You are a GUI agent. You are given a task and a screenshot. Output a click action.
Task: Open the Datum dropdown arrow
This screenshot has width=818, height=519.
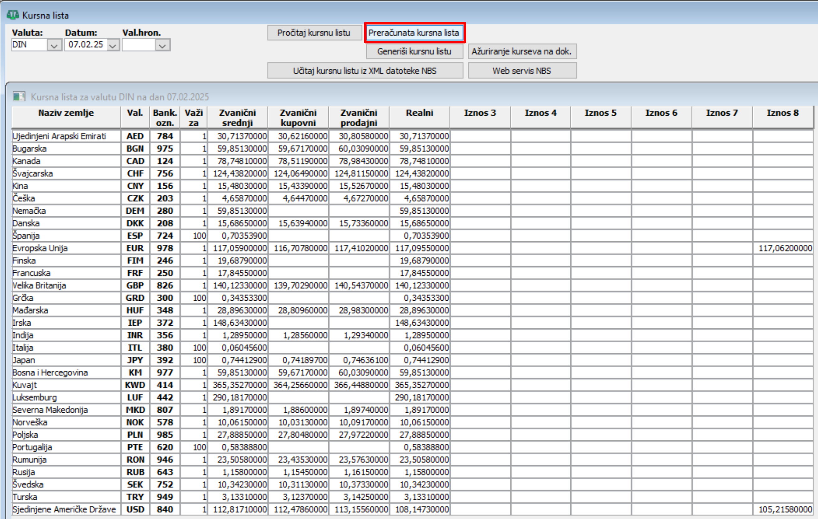[x=113, y=45]
